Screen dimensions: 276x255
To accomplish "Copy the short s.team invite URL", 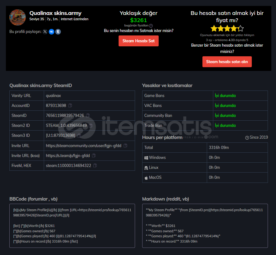I will pyautogui.click(x=94, y=155).
